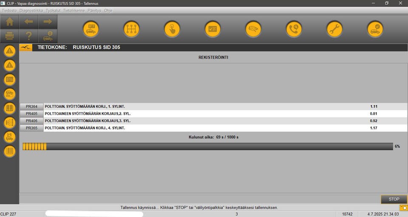Click the bird logo icon beside TIETOKONE
This screenshot has height=217, width=408.
26,47
